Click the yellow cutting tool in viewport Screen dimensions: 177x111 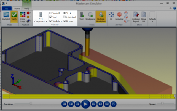(87, 47)
